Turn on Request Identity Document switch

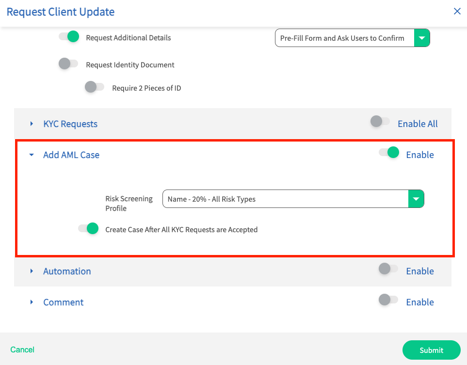coord(68,63)
